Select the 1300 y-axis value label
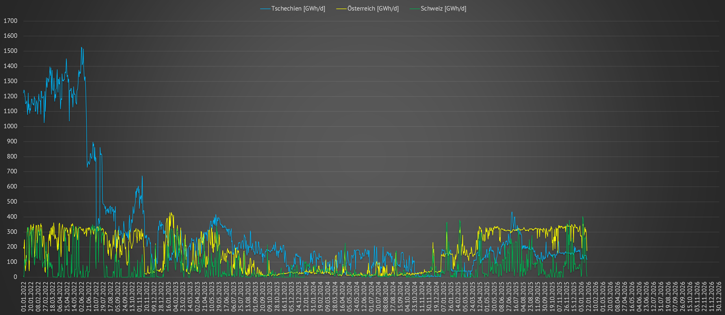The image size is (725, 315). point(10,81)
